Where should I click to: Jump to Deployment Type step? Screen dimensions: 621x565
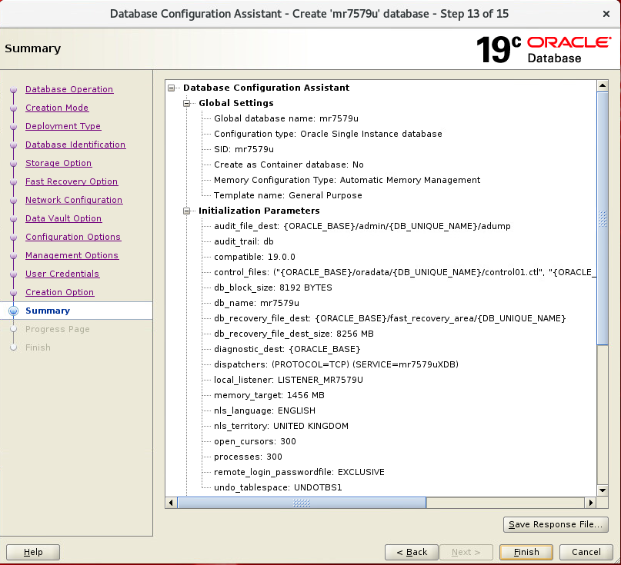click(63, 126)
